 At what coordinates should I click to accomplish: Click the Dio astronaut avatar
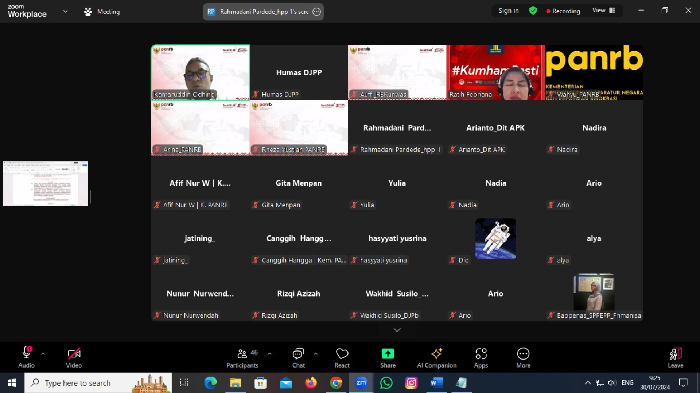coord(495,238)
